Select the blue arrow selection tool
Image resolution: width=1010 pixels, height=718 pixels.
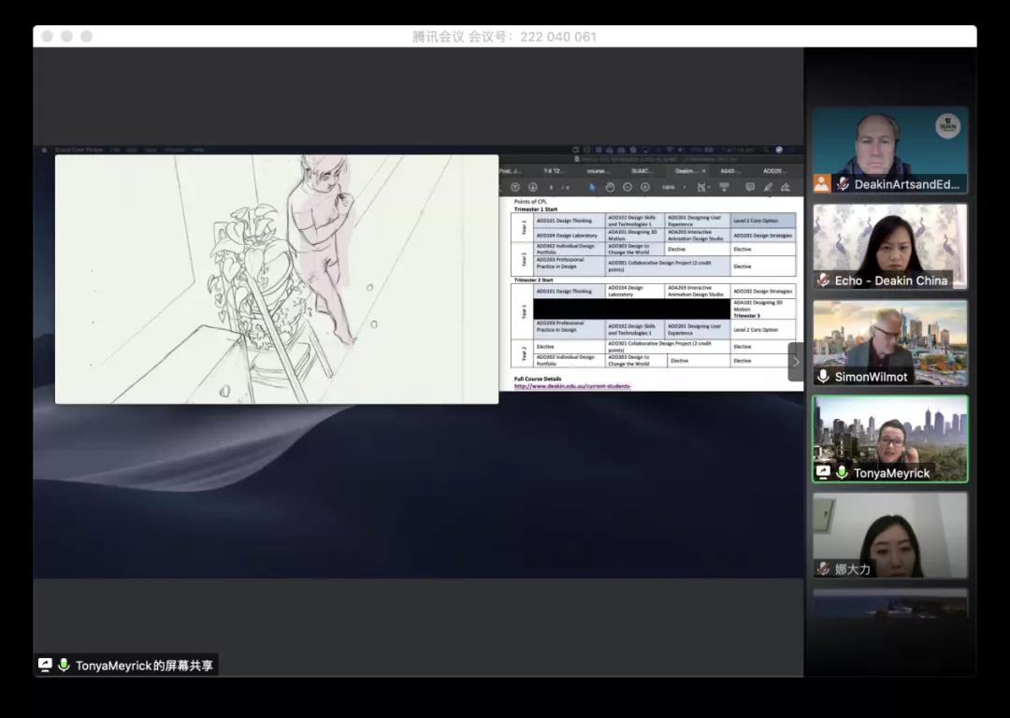591,187
